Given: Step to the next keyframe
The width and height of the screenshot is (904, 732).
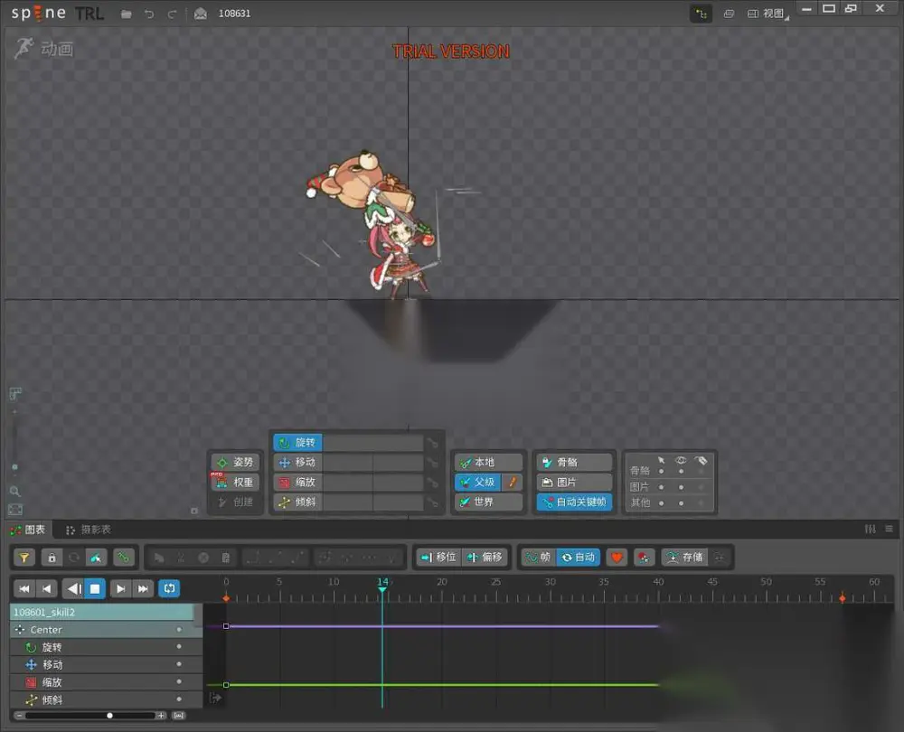Looking at the screenshot, I should [120, 588].
